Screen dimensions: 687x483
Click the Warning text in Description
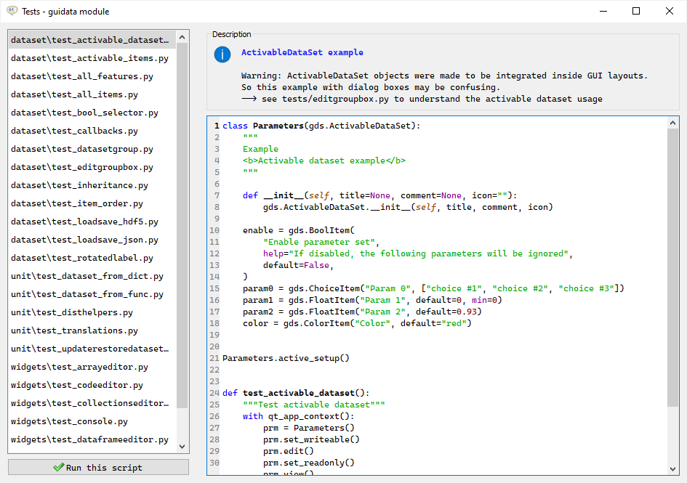(444, 76)
